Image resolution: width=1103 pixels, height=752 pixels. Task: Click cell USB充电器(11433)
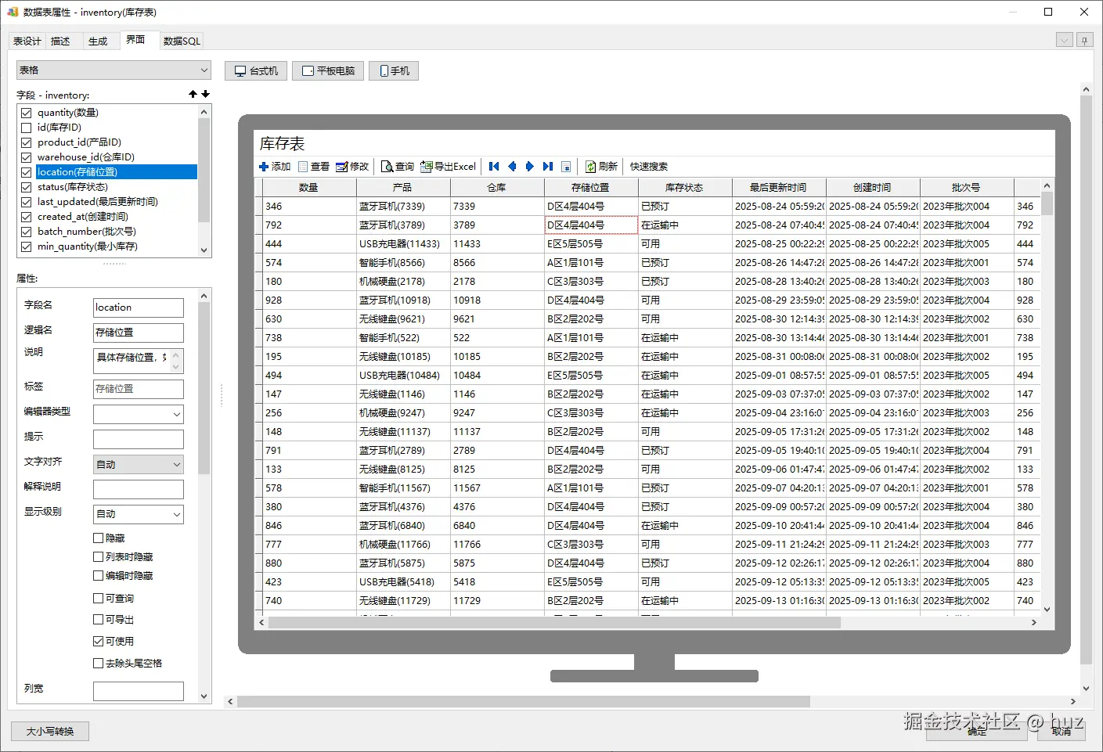click(x=403, y=244)
